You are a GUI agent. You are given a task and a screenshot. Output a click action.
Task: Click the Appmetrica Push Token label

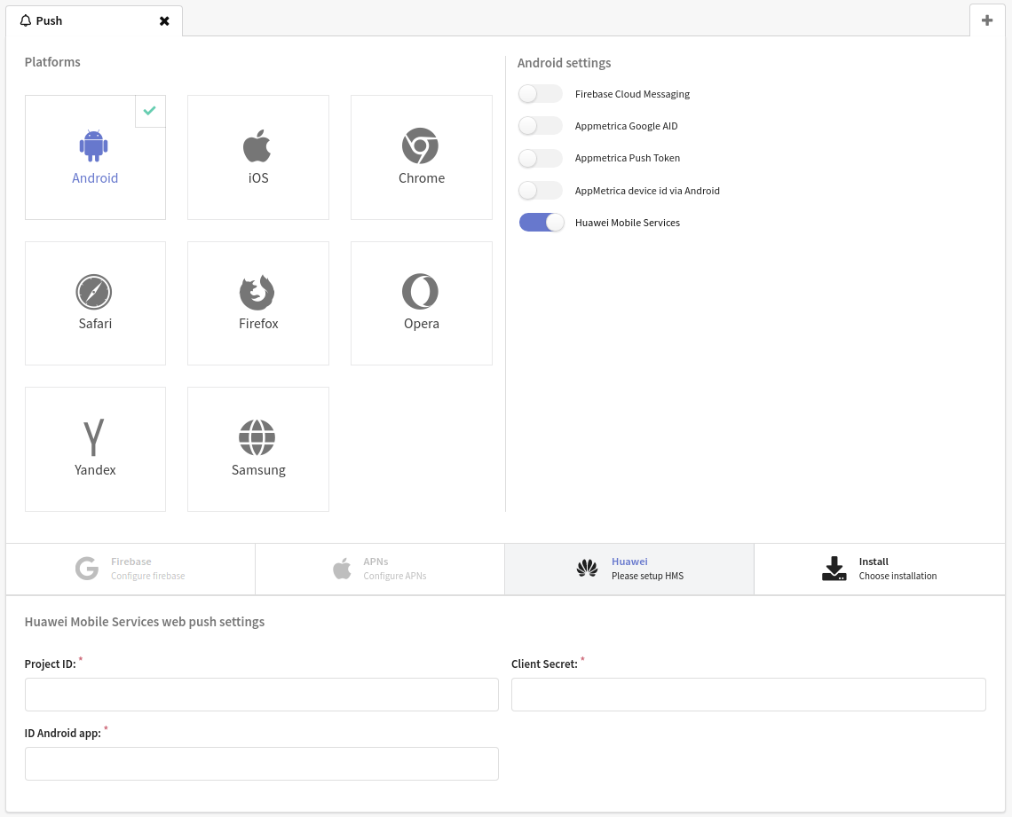coord(628,158)
